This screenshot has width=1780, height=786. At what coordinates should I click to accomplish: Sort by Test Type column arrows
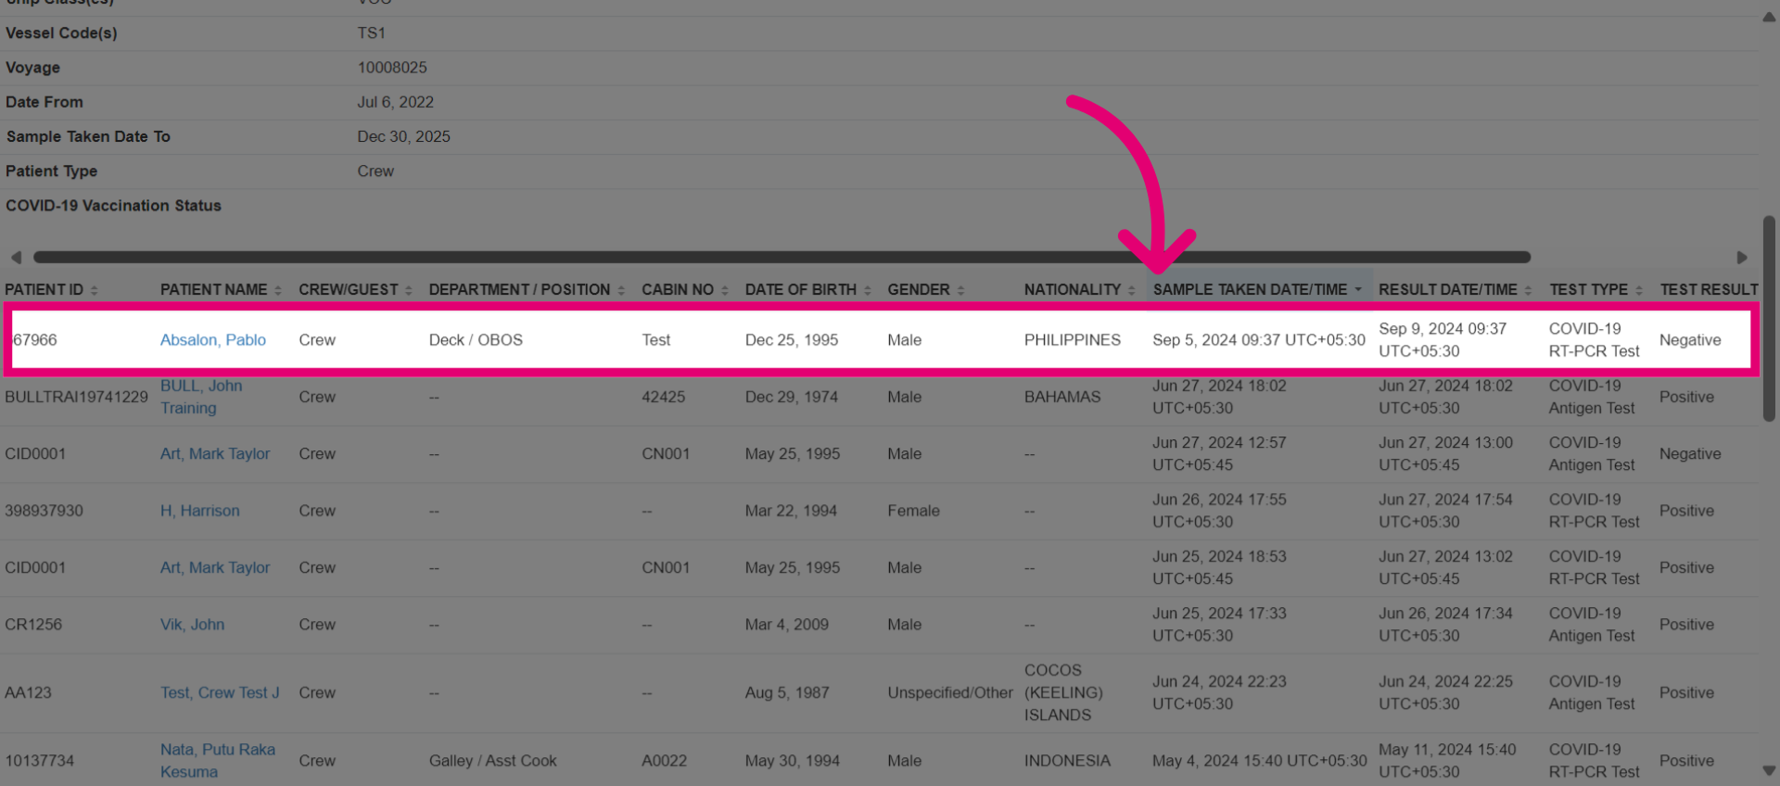click(1638, 290)
